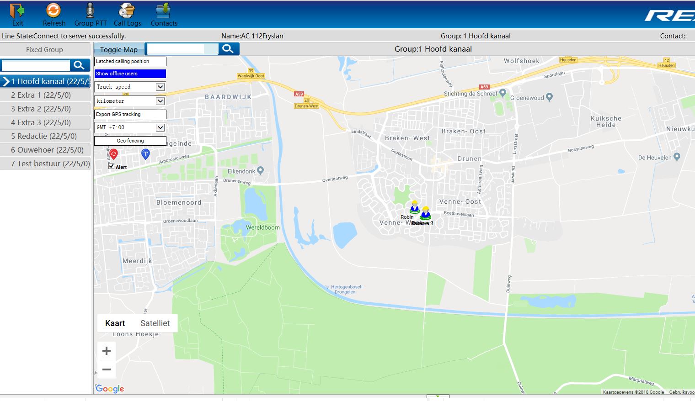
Task: Open the kilometer unit dropdown
Action: [x=130, y=101]
